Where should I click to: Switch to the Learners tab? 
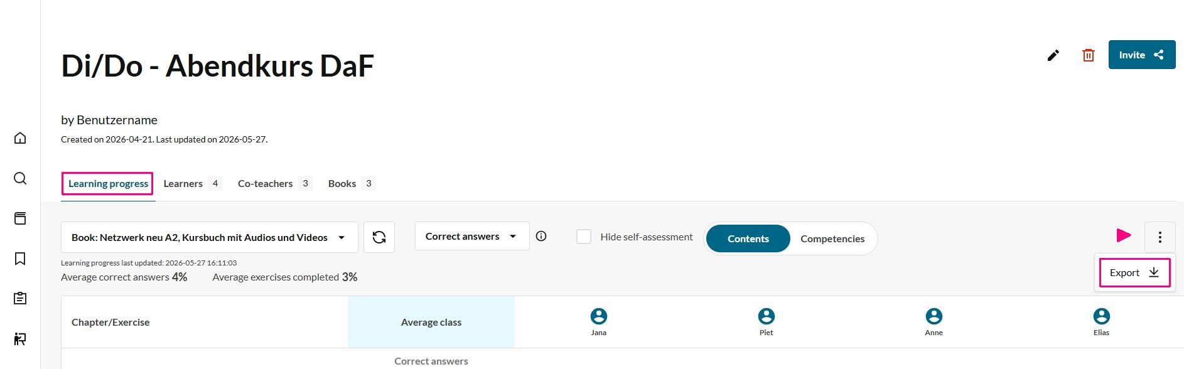tap(192, 183)
